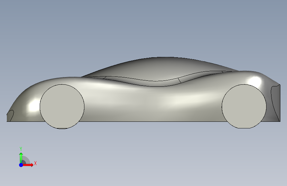Select the rear wheel of the car
Image resolution: width=287 pixels, height=186 pixels.
pyautogui.click(x=244, y=106)
